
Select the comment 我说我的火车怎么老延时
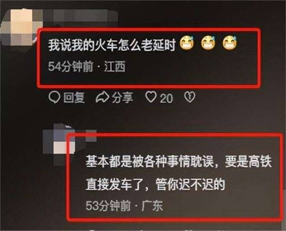pos(112,45)
